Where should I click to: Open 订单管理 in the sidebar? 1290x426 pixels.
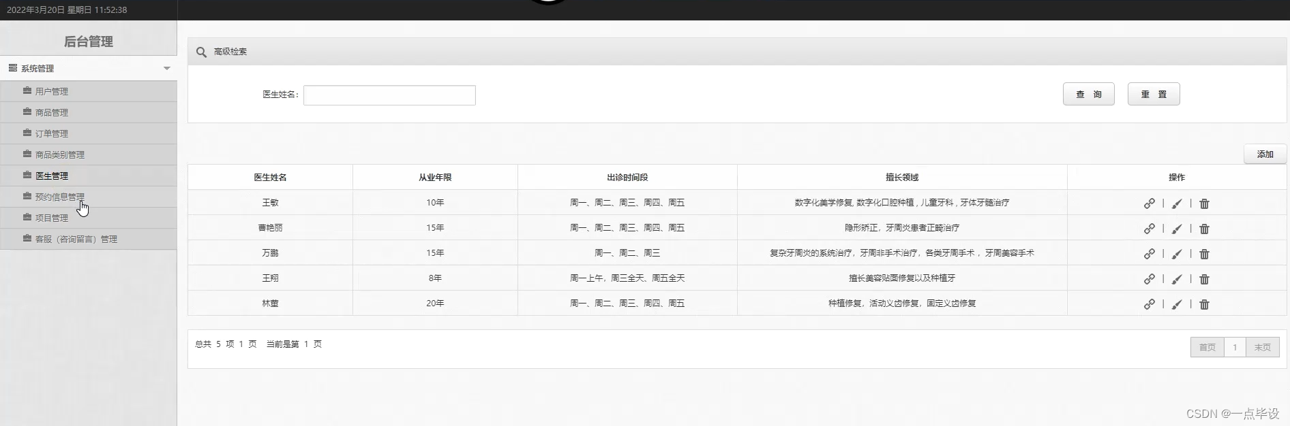(89, 133)
